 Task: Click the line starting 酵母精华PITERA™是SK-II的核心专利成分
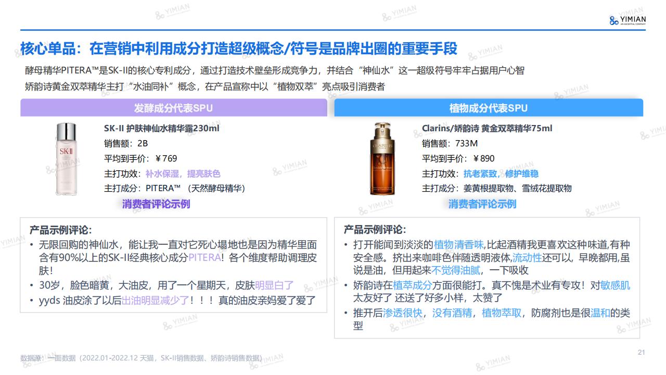(x=274, y=70)
